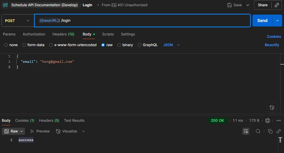Click link icon beside Share button
Image resolution: width=284 pixels, height=153 pixels.
point(277,5)
